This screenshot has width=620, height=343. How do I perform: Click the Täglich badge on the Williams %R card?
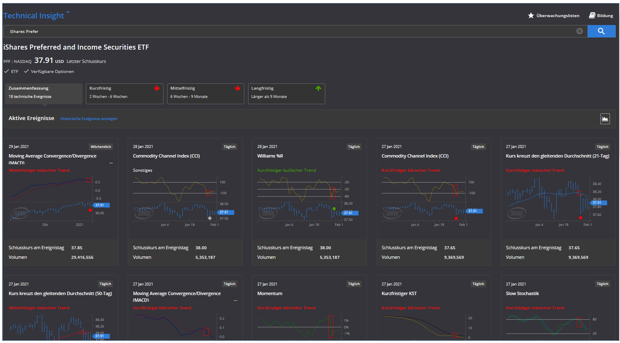pos(354,147)
